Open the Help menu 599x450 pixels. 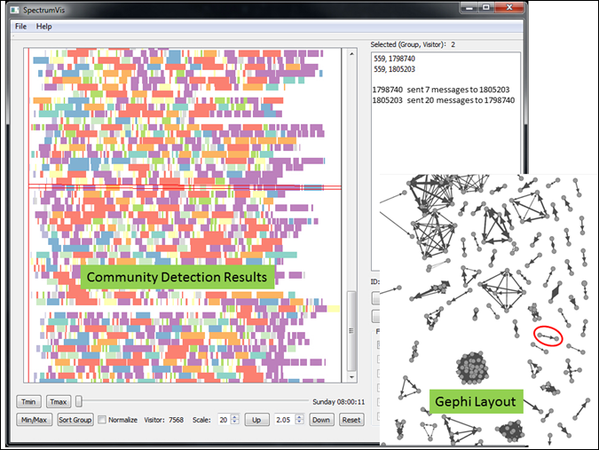pos(44,27)
